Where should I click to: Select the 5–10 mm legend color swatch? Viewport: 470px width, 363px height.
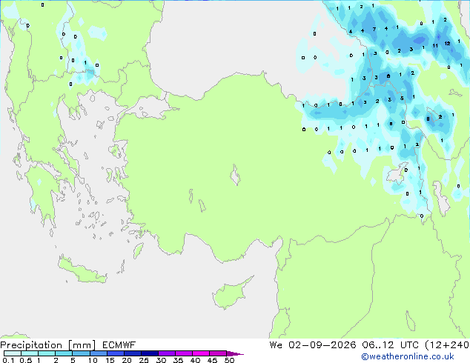(x=81, y=353)
